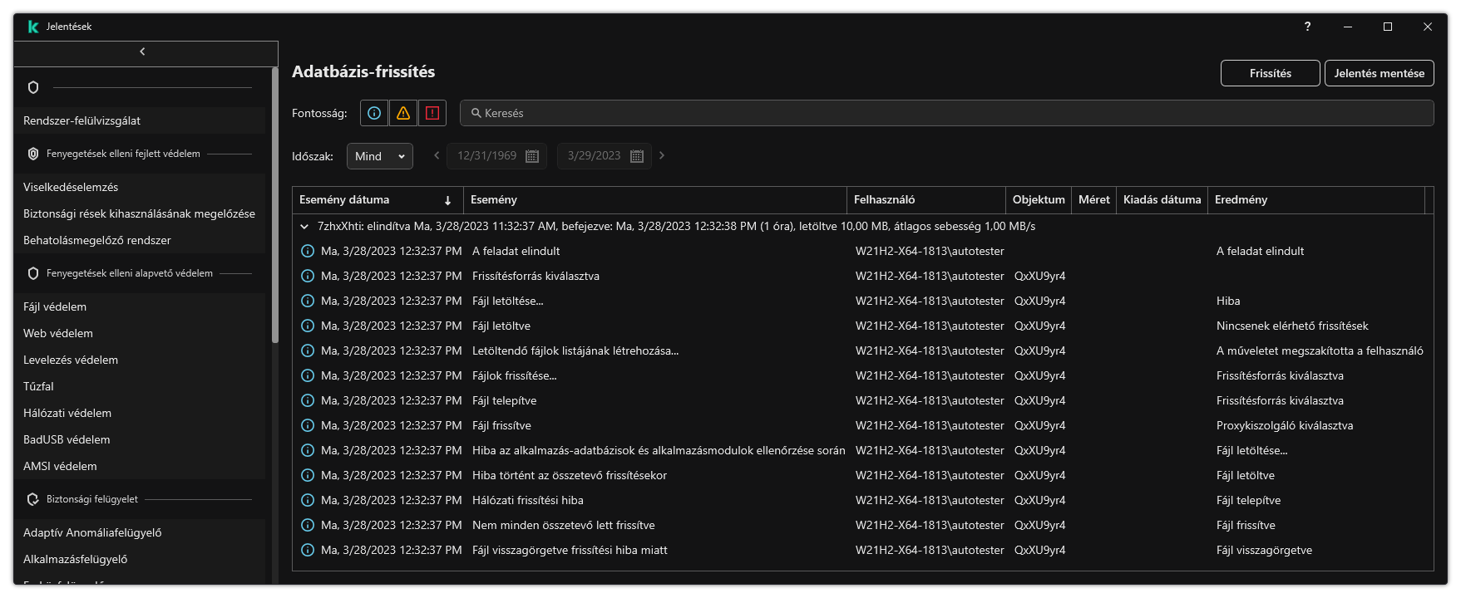Sort by the Felhasználó column header
Screen dimensions: 1461x598
click(884, 199)
